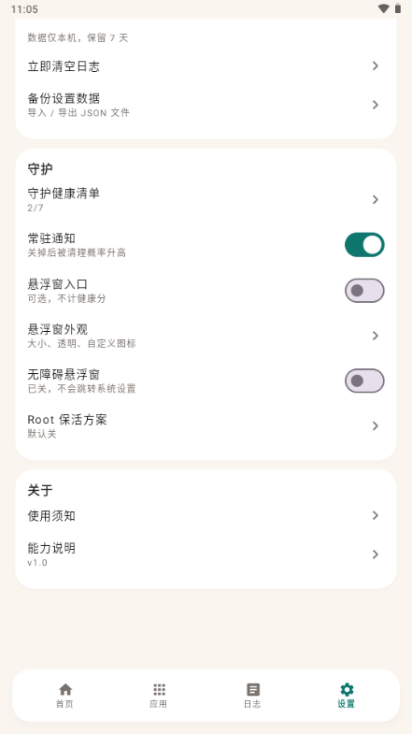The image size is (412, 734).
Task: Select Root 保活方案 label text
Action: tap(67, 420)
